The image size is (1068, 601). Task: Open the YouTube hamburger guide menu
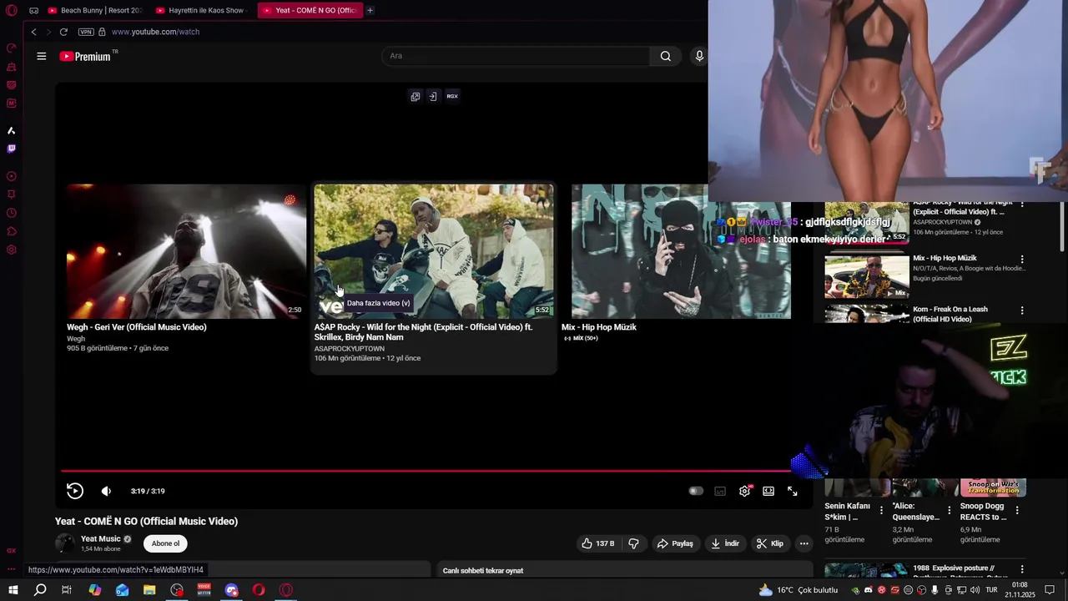tap(42, 56)
